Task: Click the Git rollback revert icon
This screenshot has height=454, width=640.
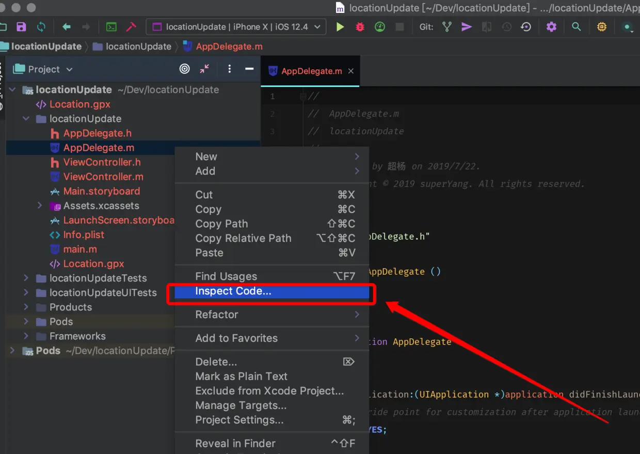Action: [526, 27]
